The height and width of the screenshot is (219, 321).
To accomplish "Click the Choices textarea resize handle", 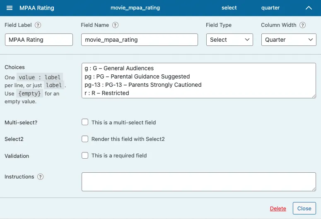I will (314, 96).
